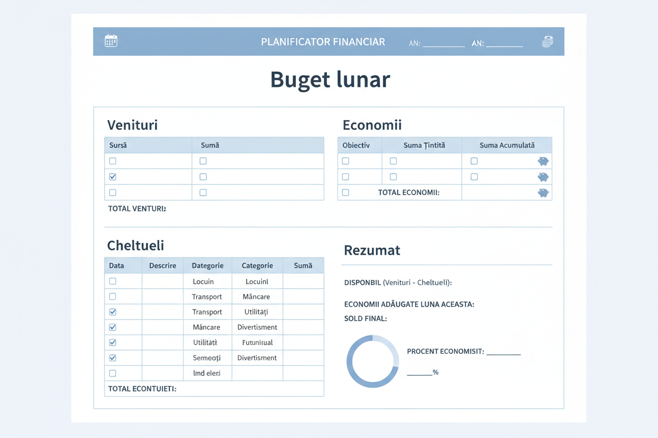Viewport: 658px width, 438px height.
Task: Check the Data checkbox in the Locuin row
Action: click(112, 281)
